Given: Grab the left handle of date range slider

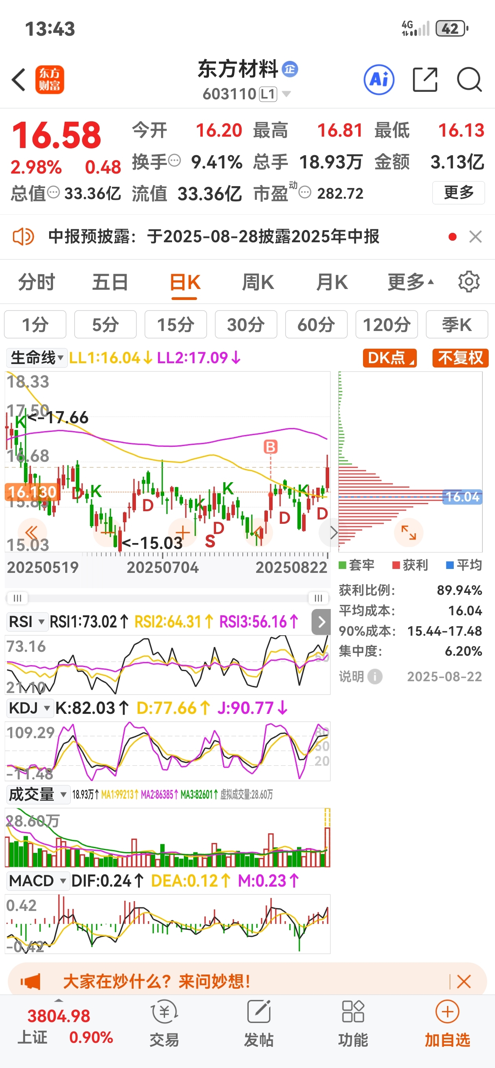Looking at the screenshot, I should 17,598.
